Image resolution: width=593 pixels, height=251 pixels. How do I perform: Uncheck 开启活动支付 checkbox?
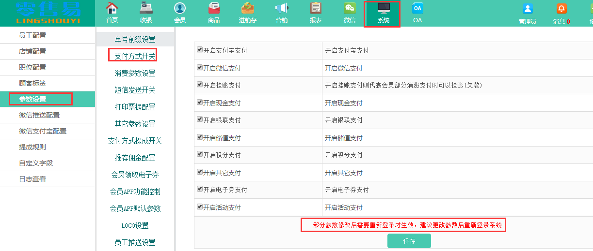point(199,207)
